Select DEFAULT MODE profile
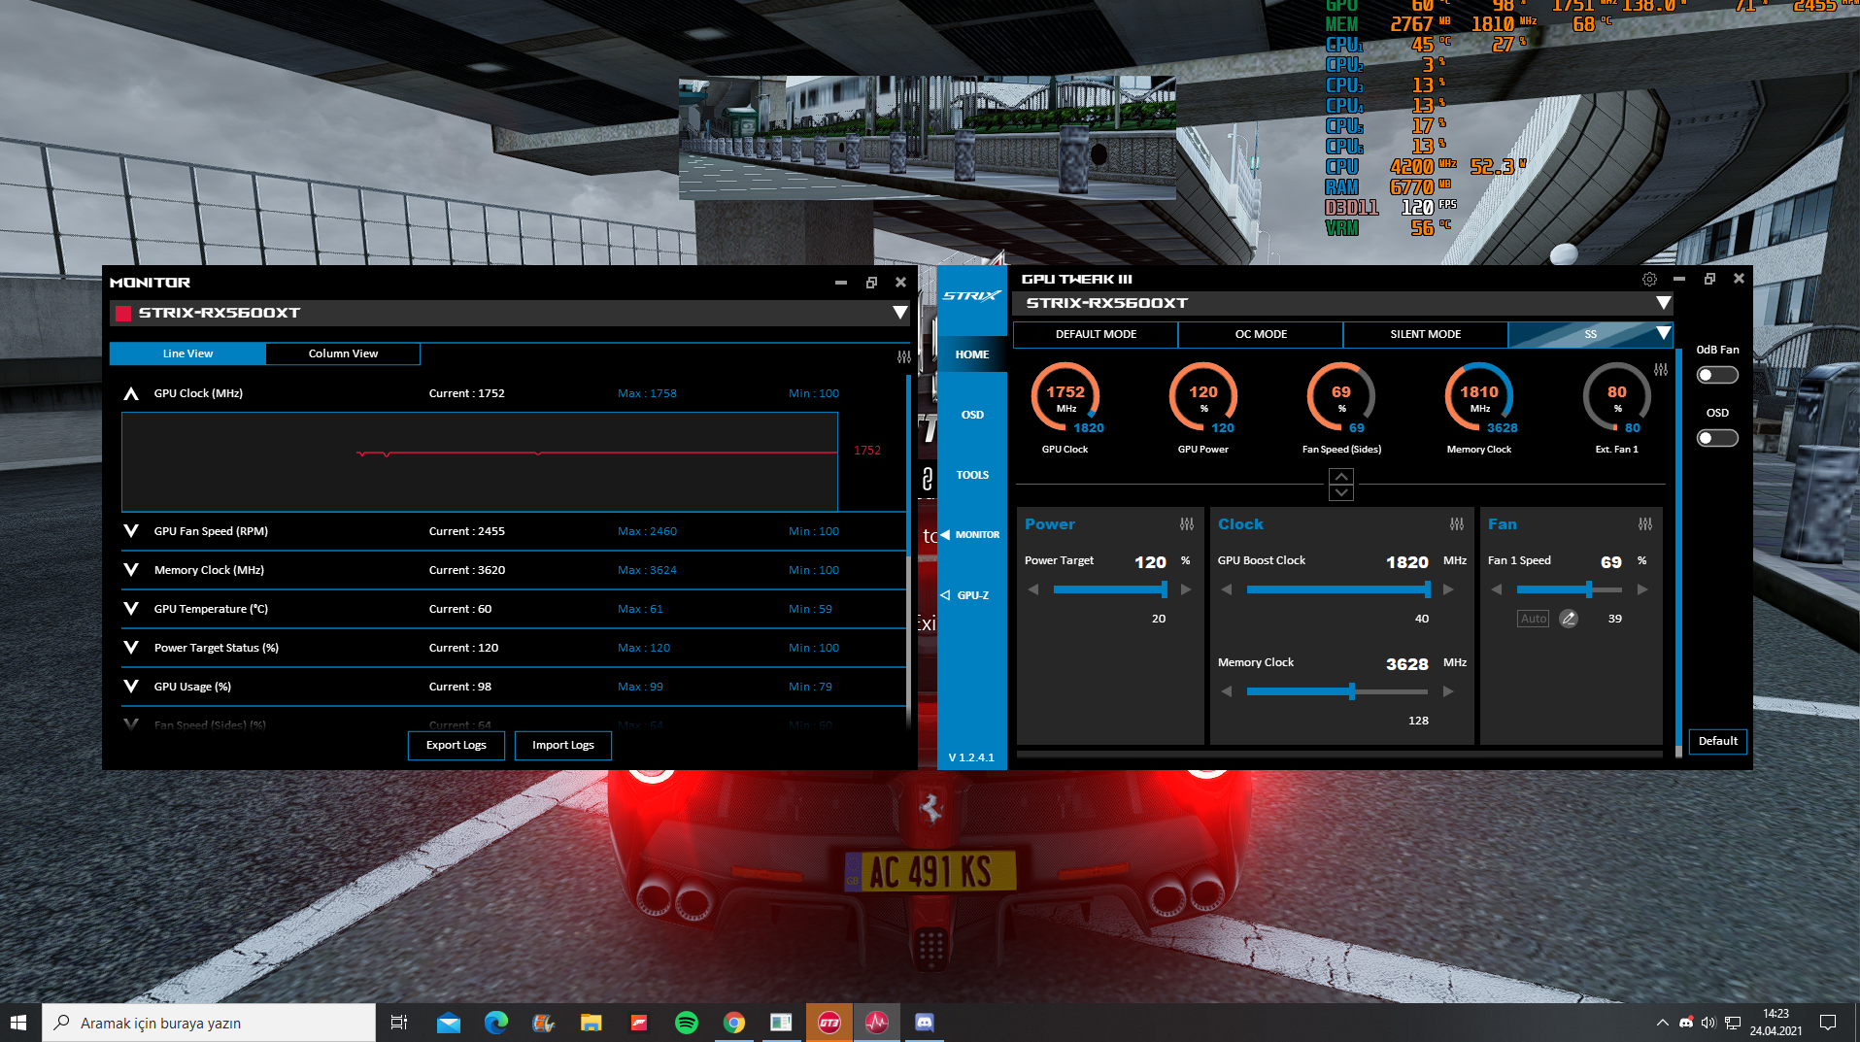Screen dimensions: 1860x1042 [x=1096, y=334]
